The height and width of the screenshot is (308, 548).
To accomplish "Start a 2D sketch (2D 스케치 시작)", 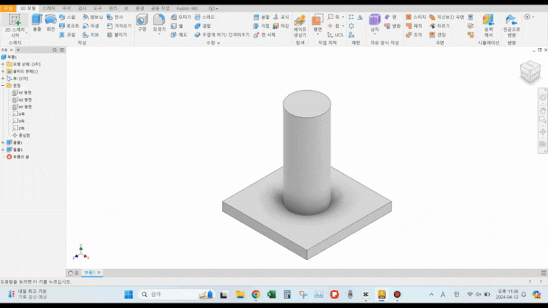I will [x=15, y=24].
